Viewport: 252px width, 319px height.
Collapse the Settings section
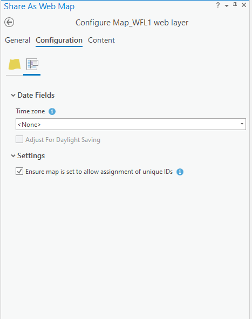pos(13,156)
